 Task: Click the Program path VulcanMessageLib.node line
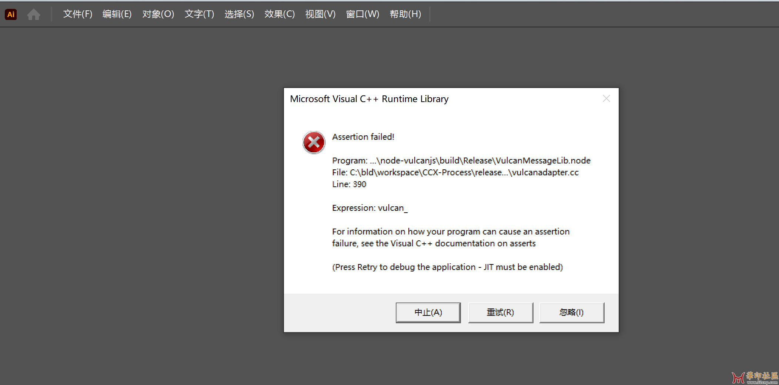(461, 161)
